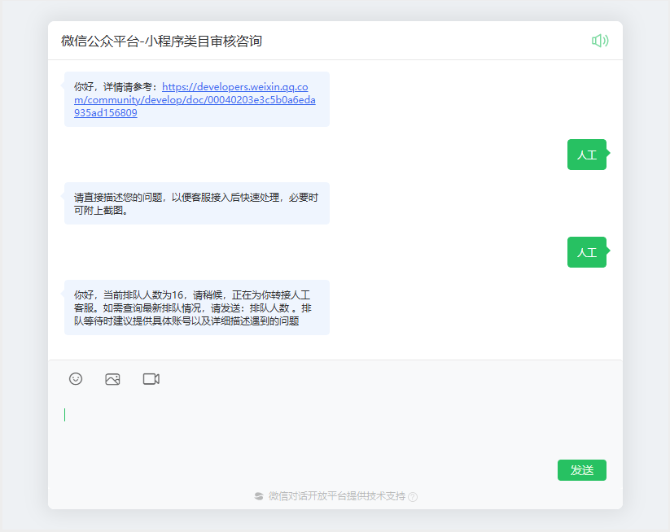Click the title 微信公众平台-小程序类目审核咨询

(x=161, y=41)
